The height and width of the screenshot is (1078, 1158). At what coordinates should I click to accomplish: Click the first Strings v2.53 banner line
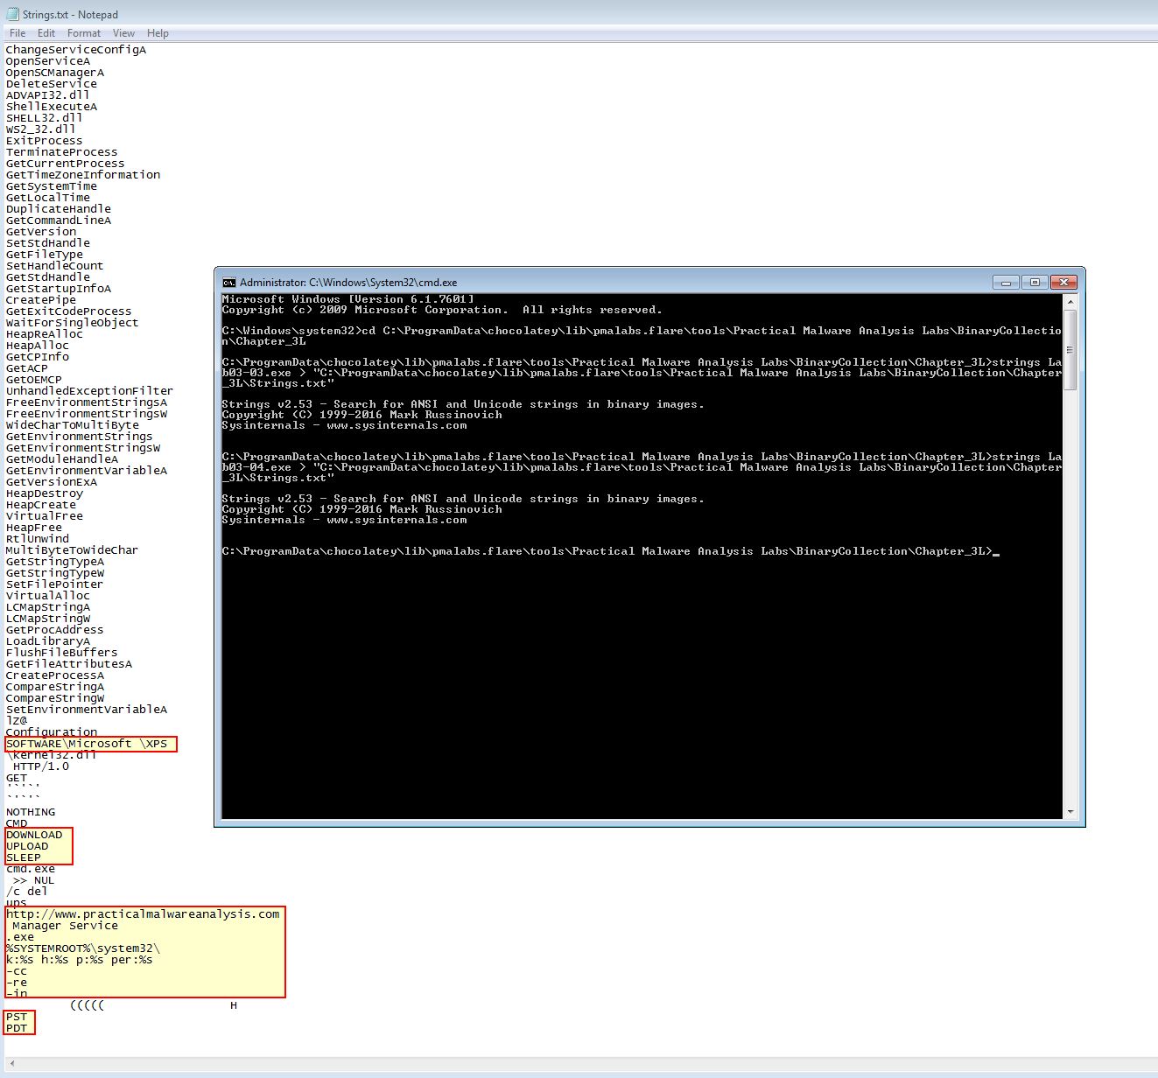pos(463,404)
